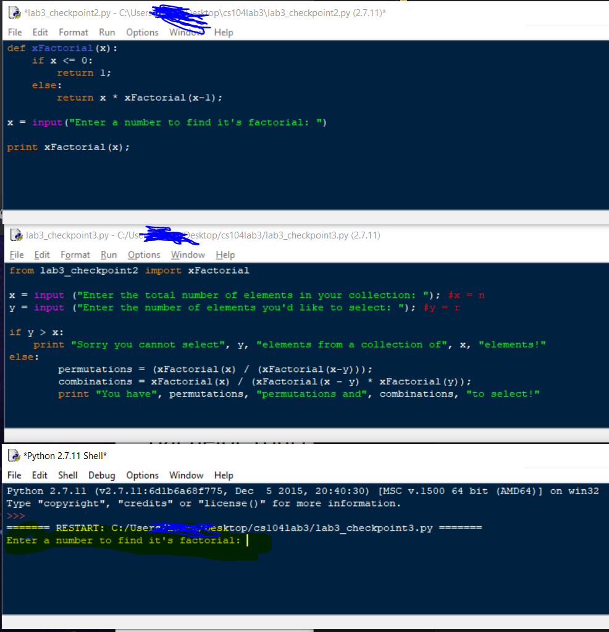This screenshot has height=632, width=609.
Task: Click the RESTART line in the shell
Action: click(x=244, y=528)
